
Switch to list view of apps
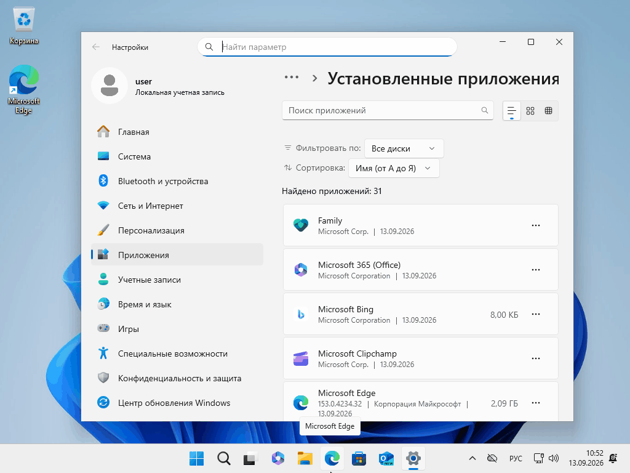tap(511, 111)
